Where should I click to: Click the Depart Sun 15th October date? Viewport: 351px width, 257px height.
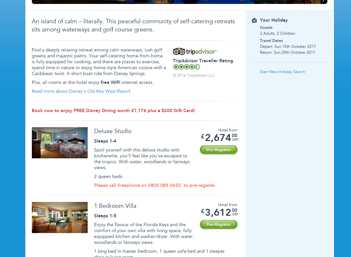(288, 47)
